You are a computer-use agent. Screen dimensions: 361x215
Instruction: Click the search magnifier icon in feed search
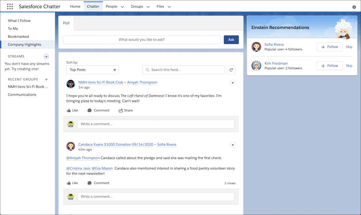[x=148, y=70]
